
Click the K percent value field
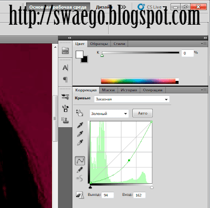pyautogui.click(x=187, y=53)
